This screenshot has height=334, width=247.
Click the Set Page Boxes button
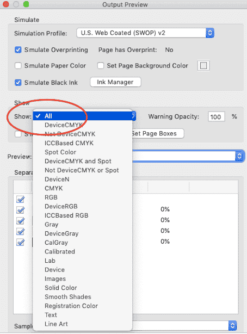(158, 134)
